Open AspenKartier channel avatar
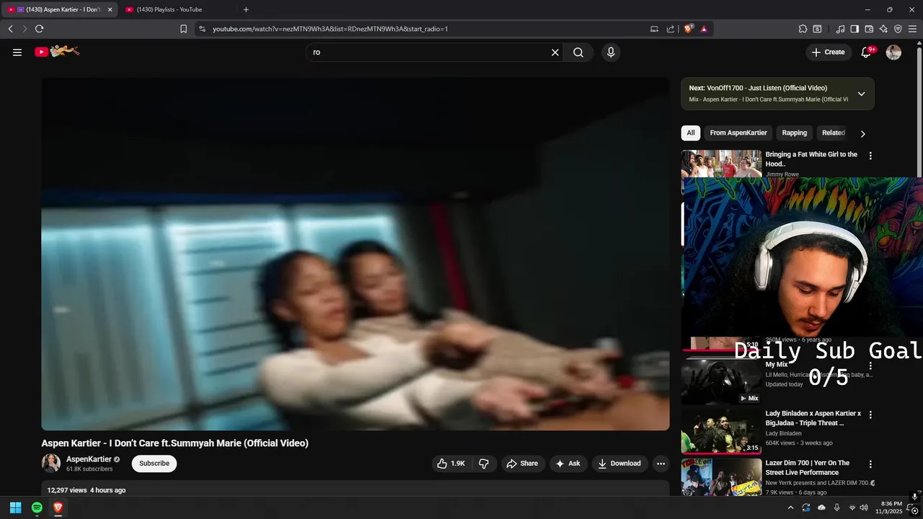This screenshot has height=519, width=923. [x=50, y=463]
